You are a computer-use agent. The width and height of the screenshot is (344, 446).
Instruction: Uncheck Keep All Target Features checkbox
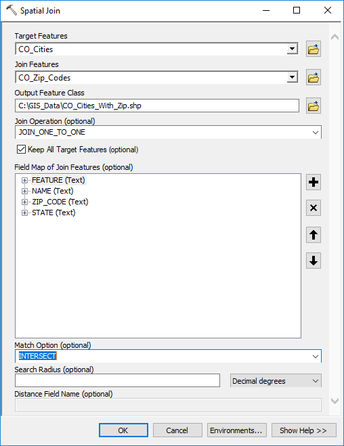pos(22,150)
